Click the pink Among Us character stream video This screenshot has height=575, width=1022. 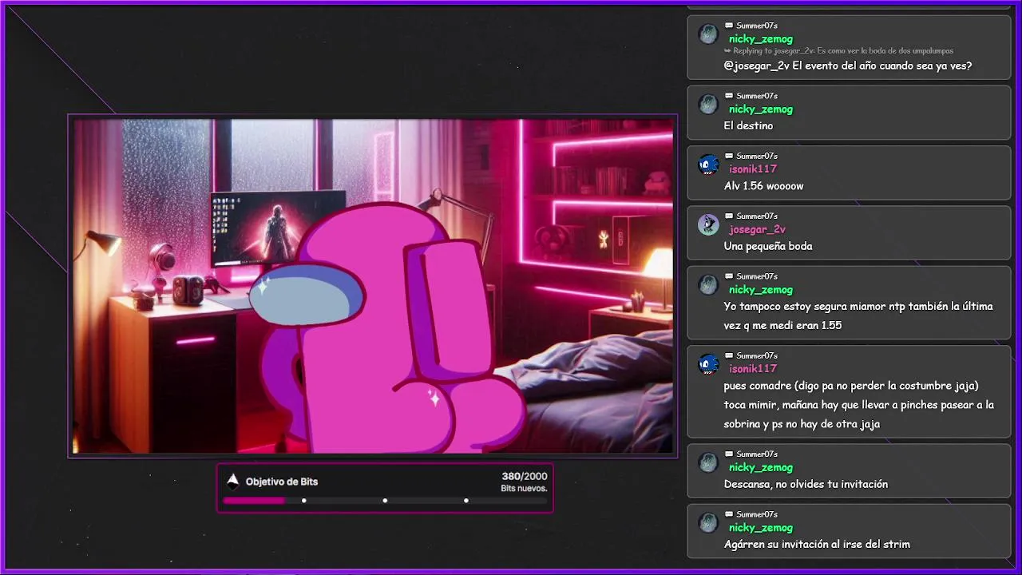[x=373, y=286]
